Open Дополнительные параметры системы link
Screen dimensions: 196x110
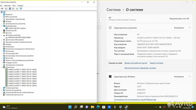pyautogui.click(x=140, y=68)
